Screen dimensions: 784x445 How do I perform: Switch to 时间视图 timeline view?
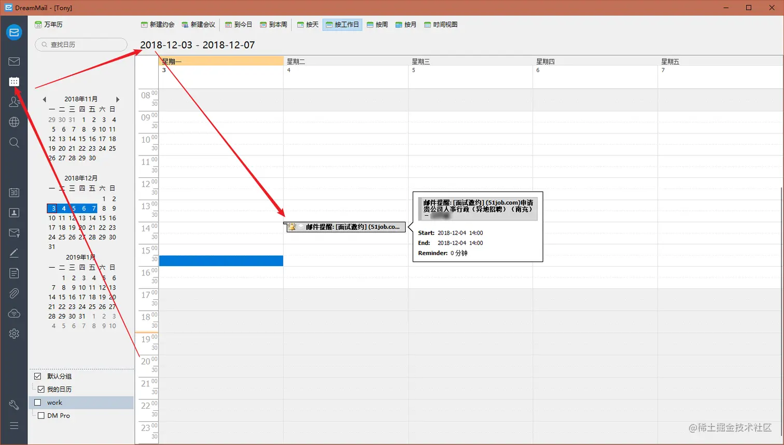click(441, 24)
